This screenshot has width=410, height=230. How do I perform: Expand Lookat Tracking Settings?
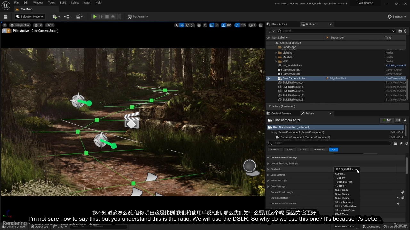pos(268,164)
